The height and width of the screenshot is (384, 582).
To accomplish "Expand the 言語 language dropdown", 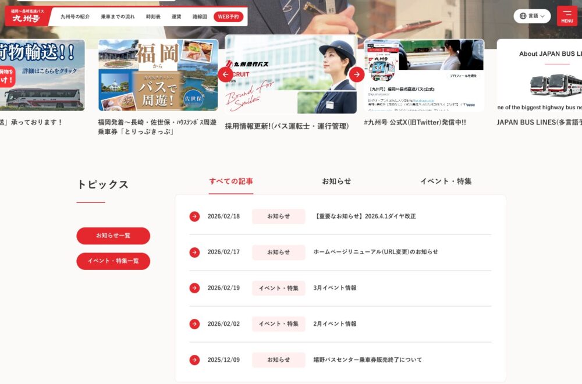I will point(532,16).
